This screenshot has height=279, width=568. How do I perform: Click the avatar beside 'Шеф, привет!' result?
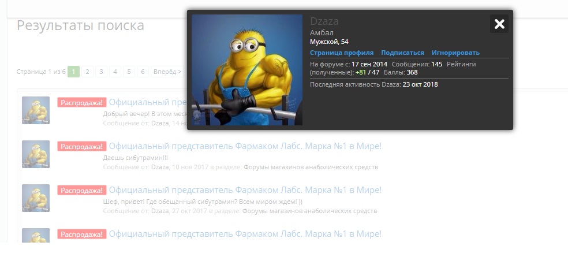point(36,198)
